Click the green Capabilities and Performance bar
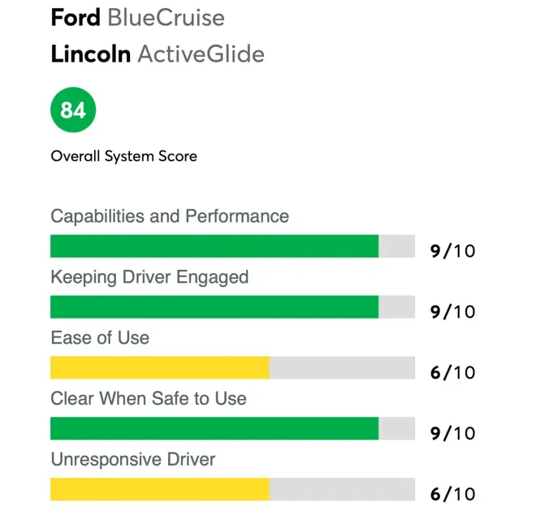Viewport: 536px width, 512px height. tap(214, 246)
